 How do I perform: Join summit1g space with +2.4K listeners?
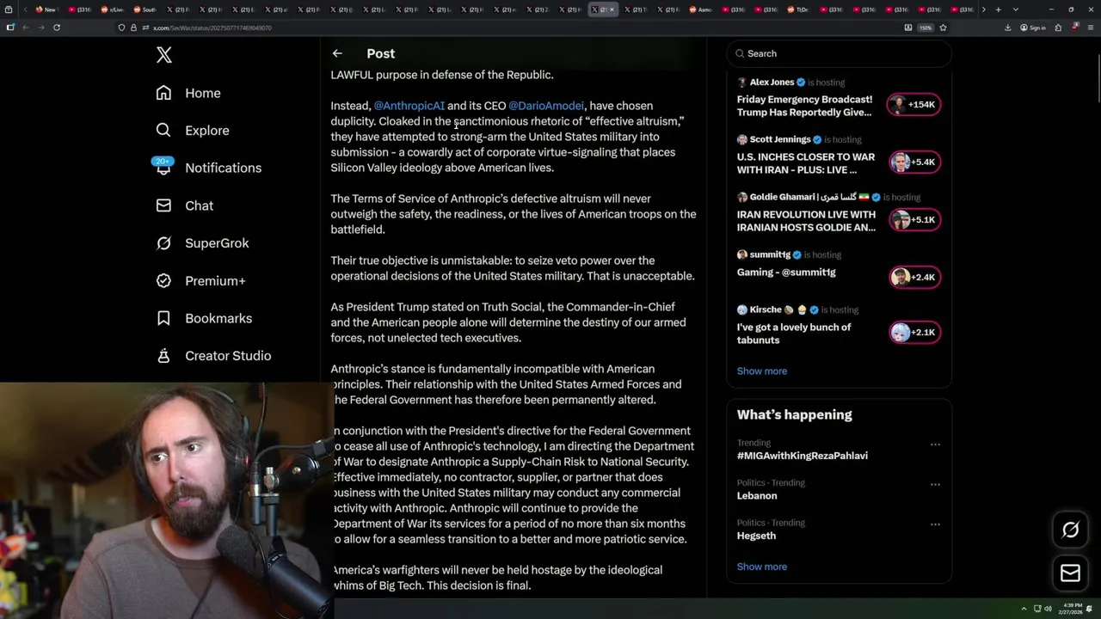[x=914, y=277]
